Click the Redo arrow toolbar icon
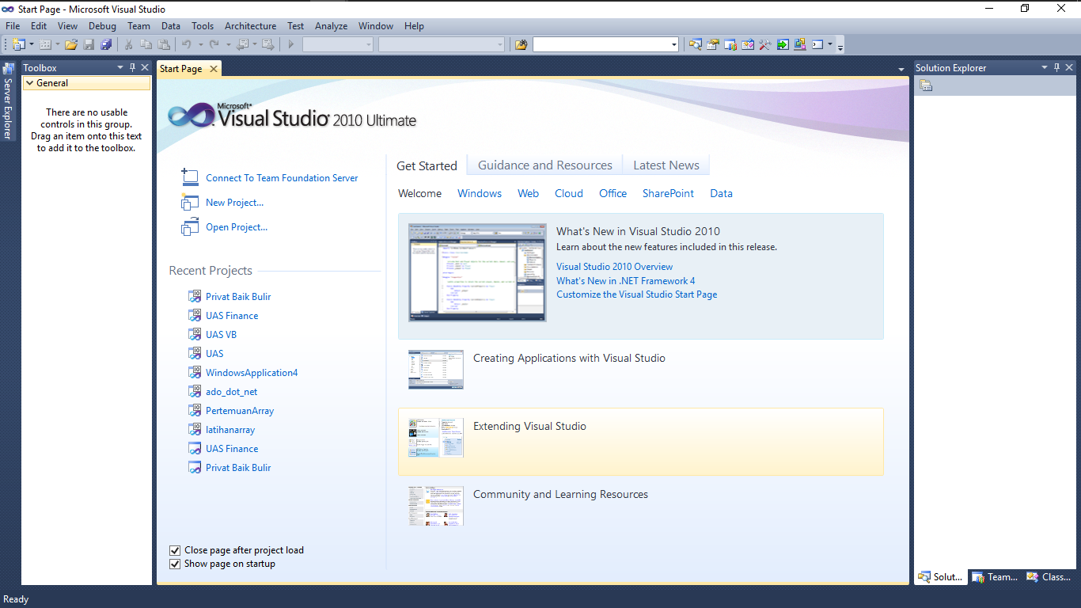Image resolution: width=1081 pixels, height=608 pixels. pos(214,44)
